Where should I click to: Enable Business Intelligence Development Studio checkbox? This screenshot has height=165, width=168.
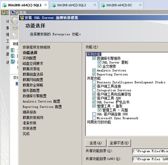coord(94,82)
